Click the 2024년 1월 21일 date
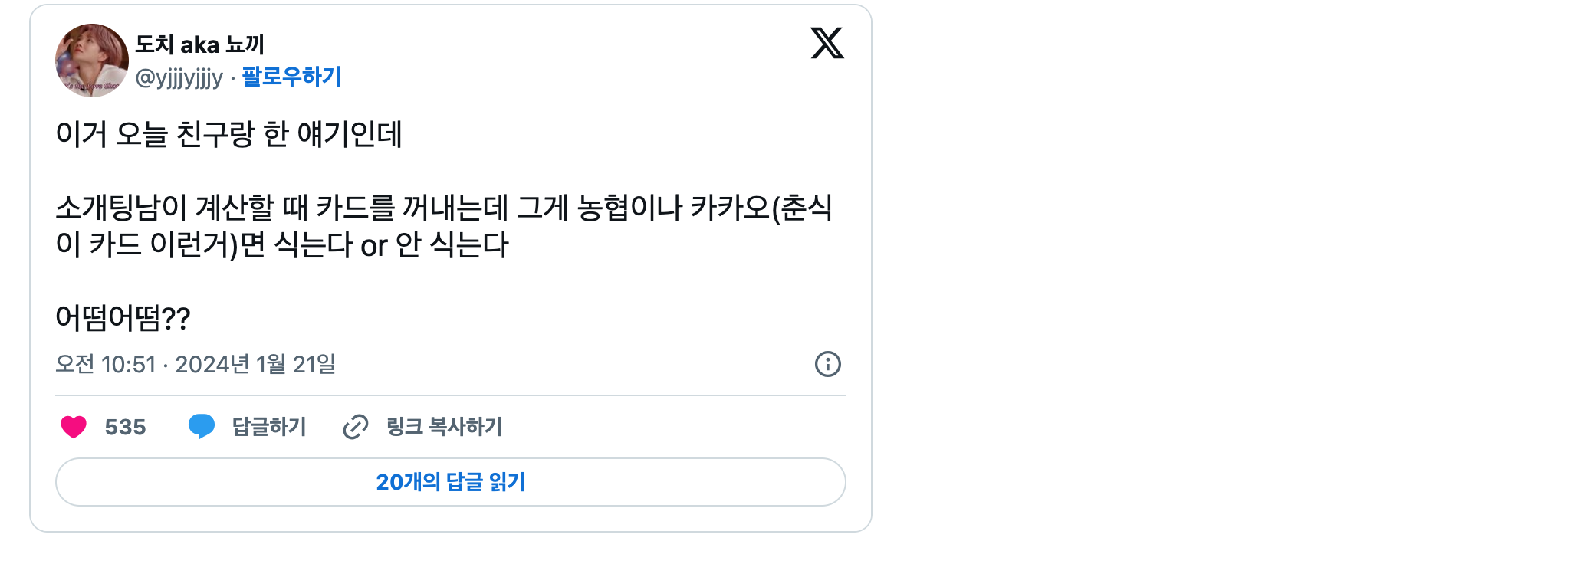 pos(255,364)
